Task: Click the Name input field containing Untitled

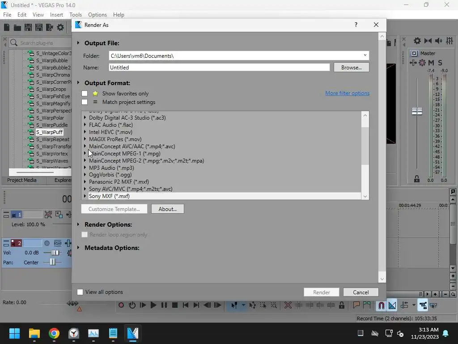Action: (219, 67)
